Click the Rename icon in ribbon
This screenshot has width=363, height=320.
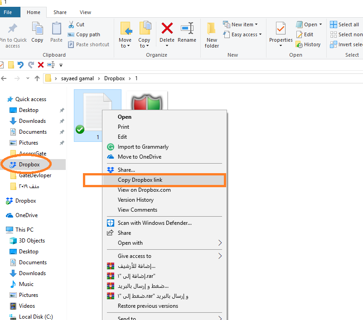pyautogui.click(x=187, y=29)
